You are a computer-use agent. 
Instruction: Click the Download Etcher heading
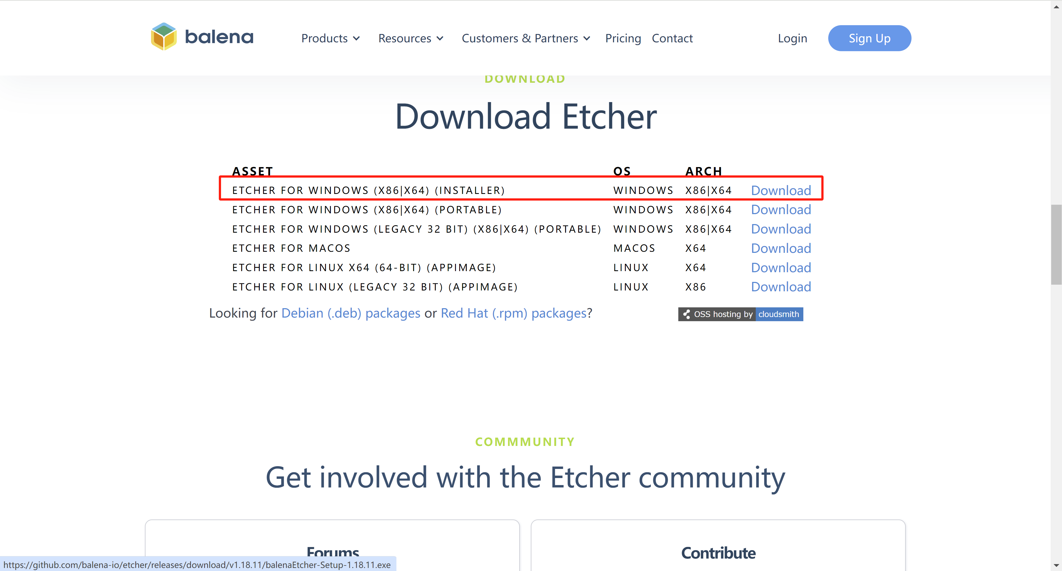pos(526,117)
